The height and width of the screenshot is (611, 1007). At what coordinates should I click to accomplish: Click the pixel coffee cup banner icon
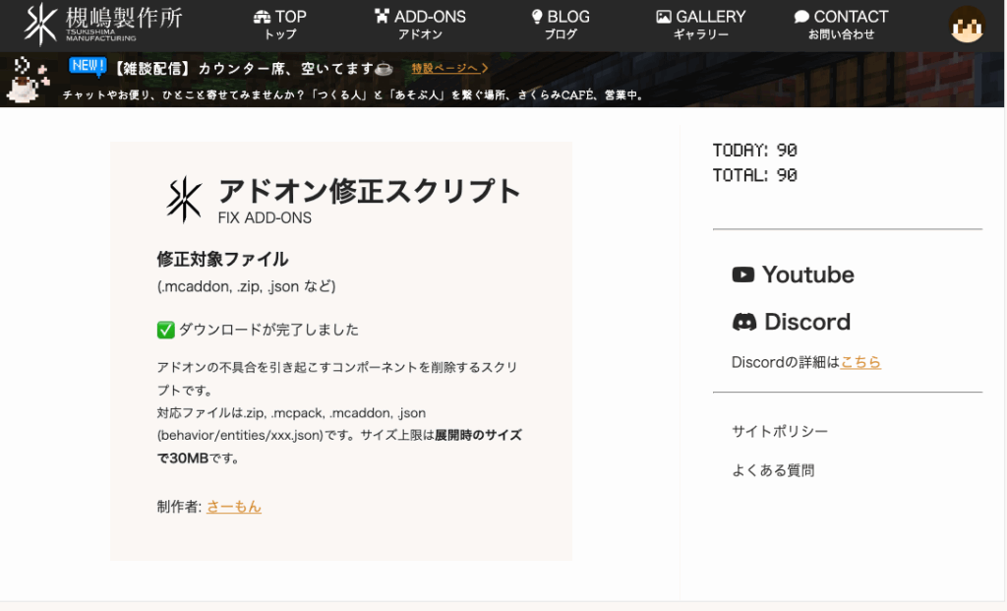[29, 81]
